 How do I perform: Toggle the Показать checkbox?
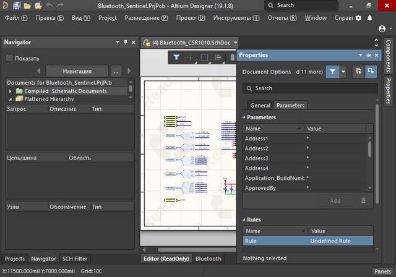tap(9, 58)
